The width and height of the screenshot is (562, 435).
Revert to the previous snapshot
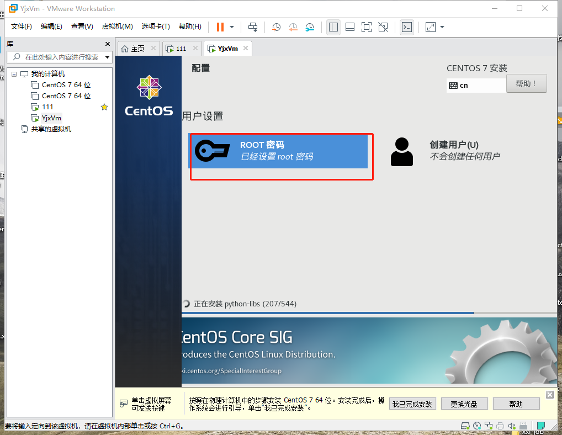(x=293, y=27)
